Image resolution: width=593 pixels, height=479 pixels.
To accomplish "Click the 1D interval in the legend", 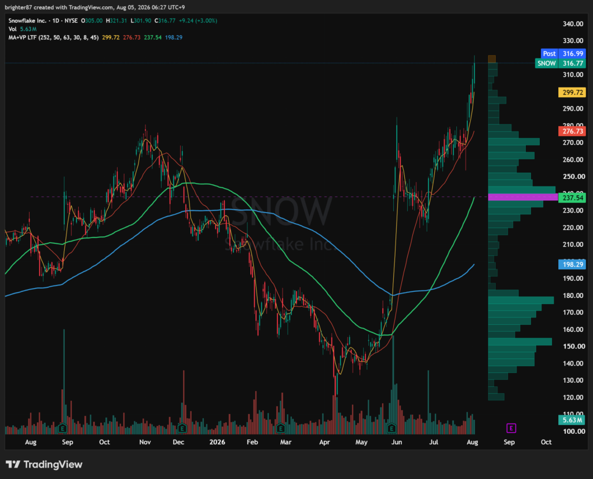I will click(x=56, y=21).
